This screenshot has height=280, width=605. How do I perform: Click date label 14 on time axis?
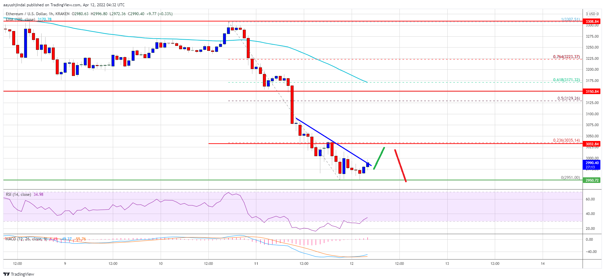pyautogui.click(x=543, y=263)
